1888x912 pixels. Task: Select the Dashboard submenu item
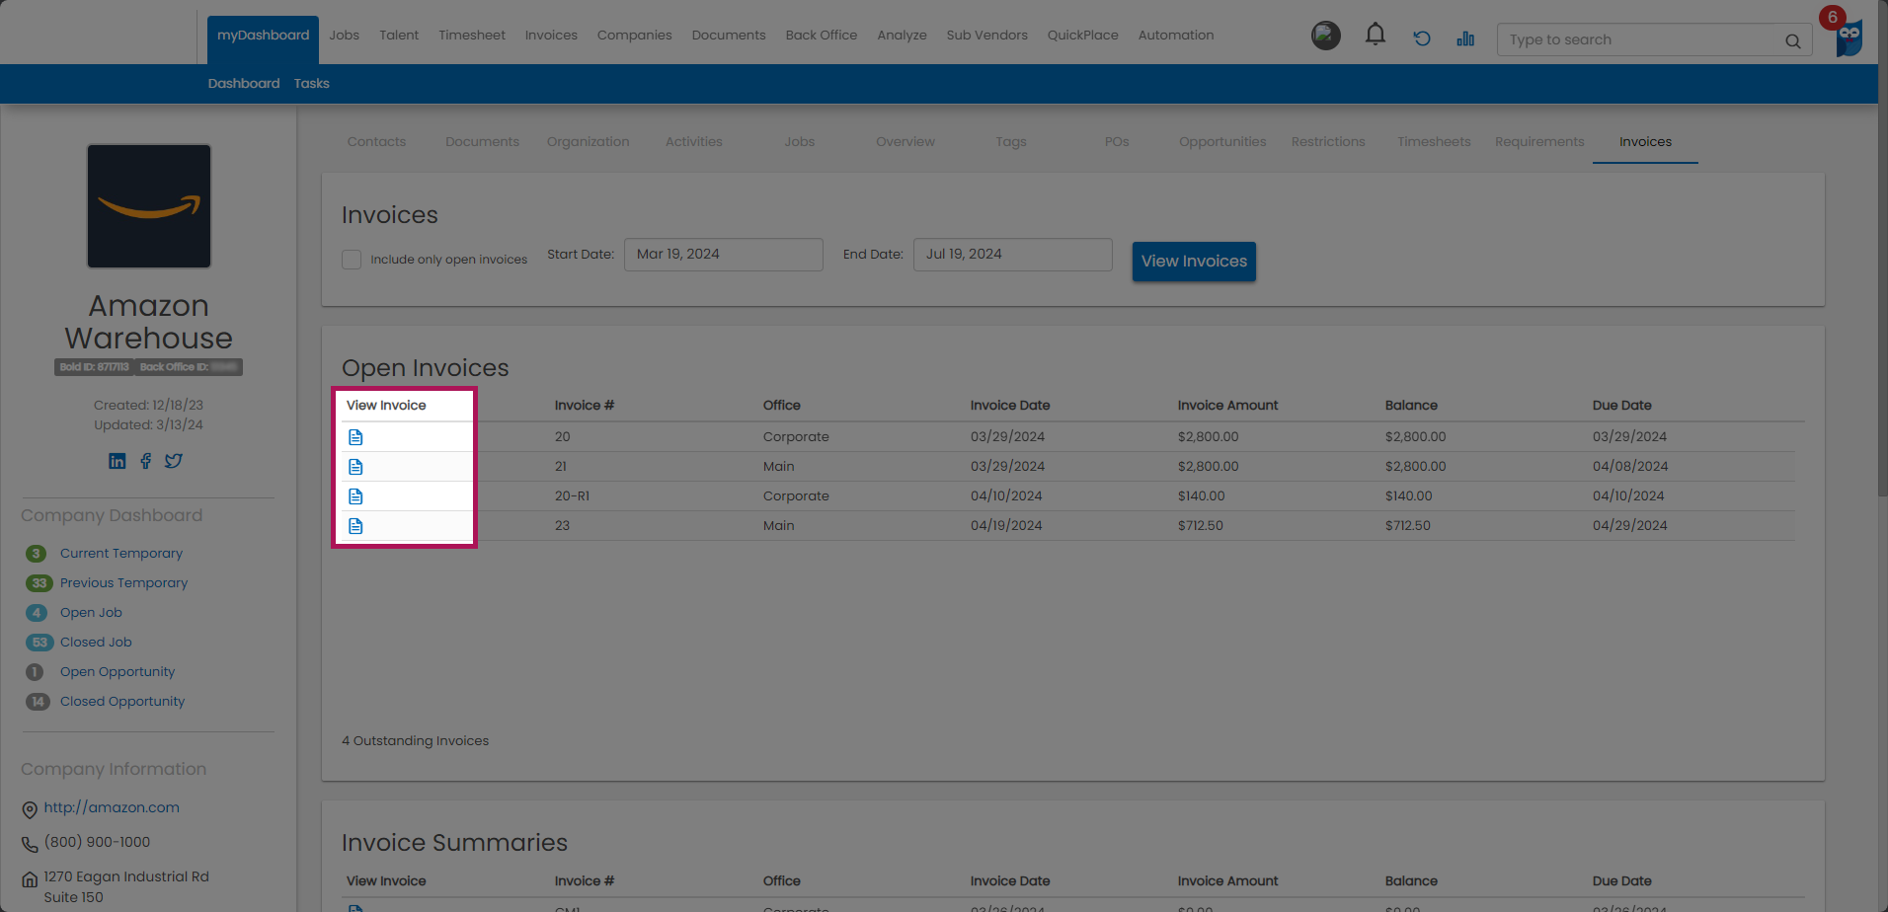[x=244, y=84]
